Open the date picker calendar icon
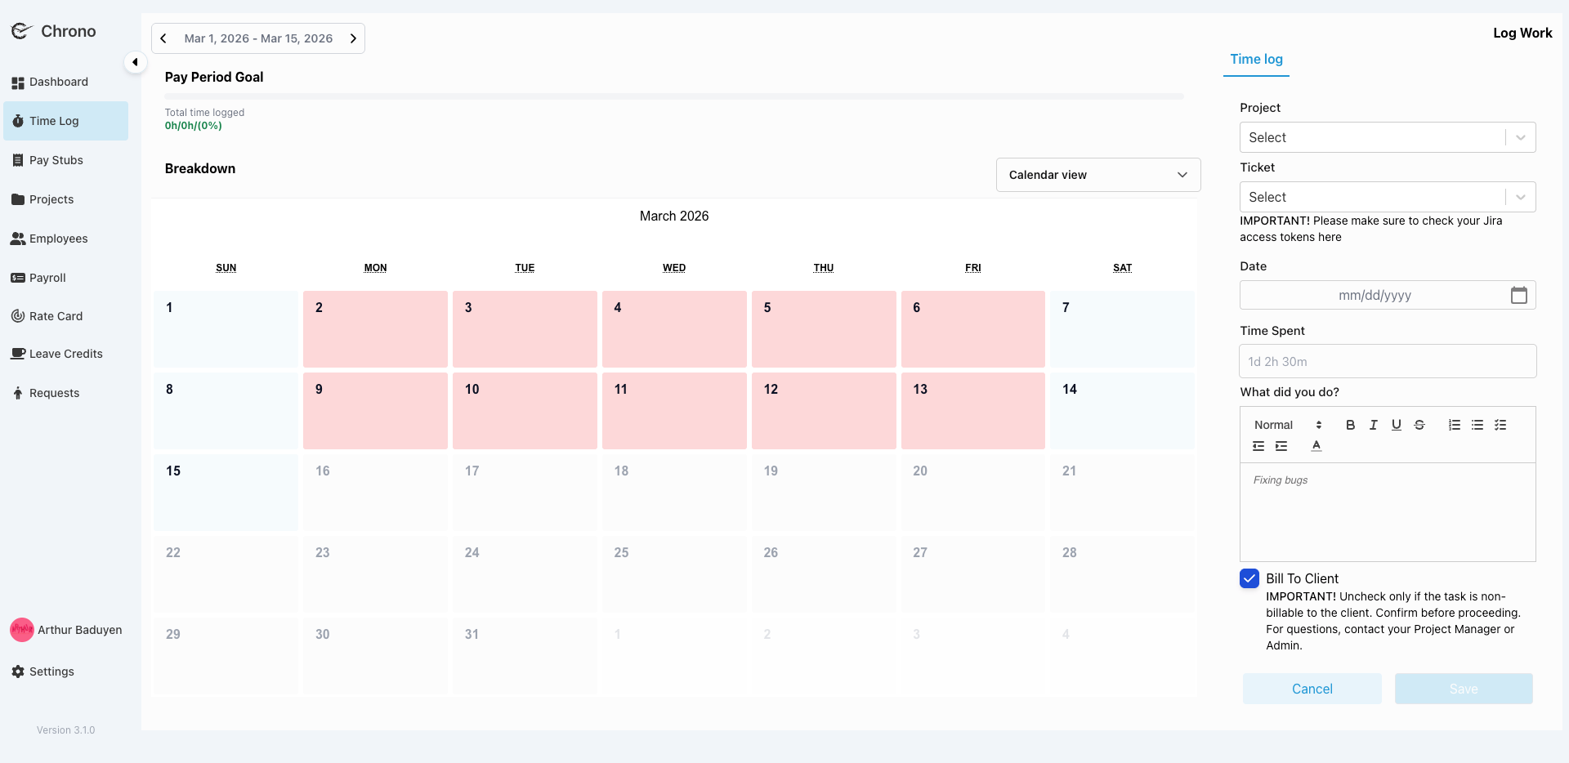 (x=1518, y=295)
